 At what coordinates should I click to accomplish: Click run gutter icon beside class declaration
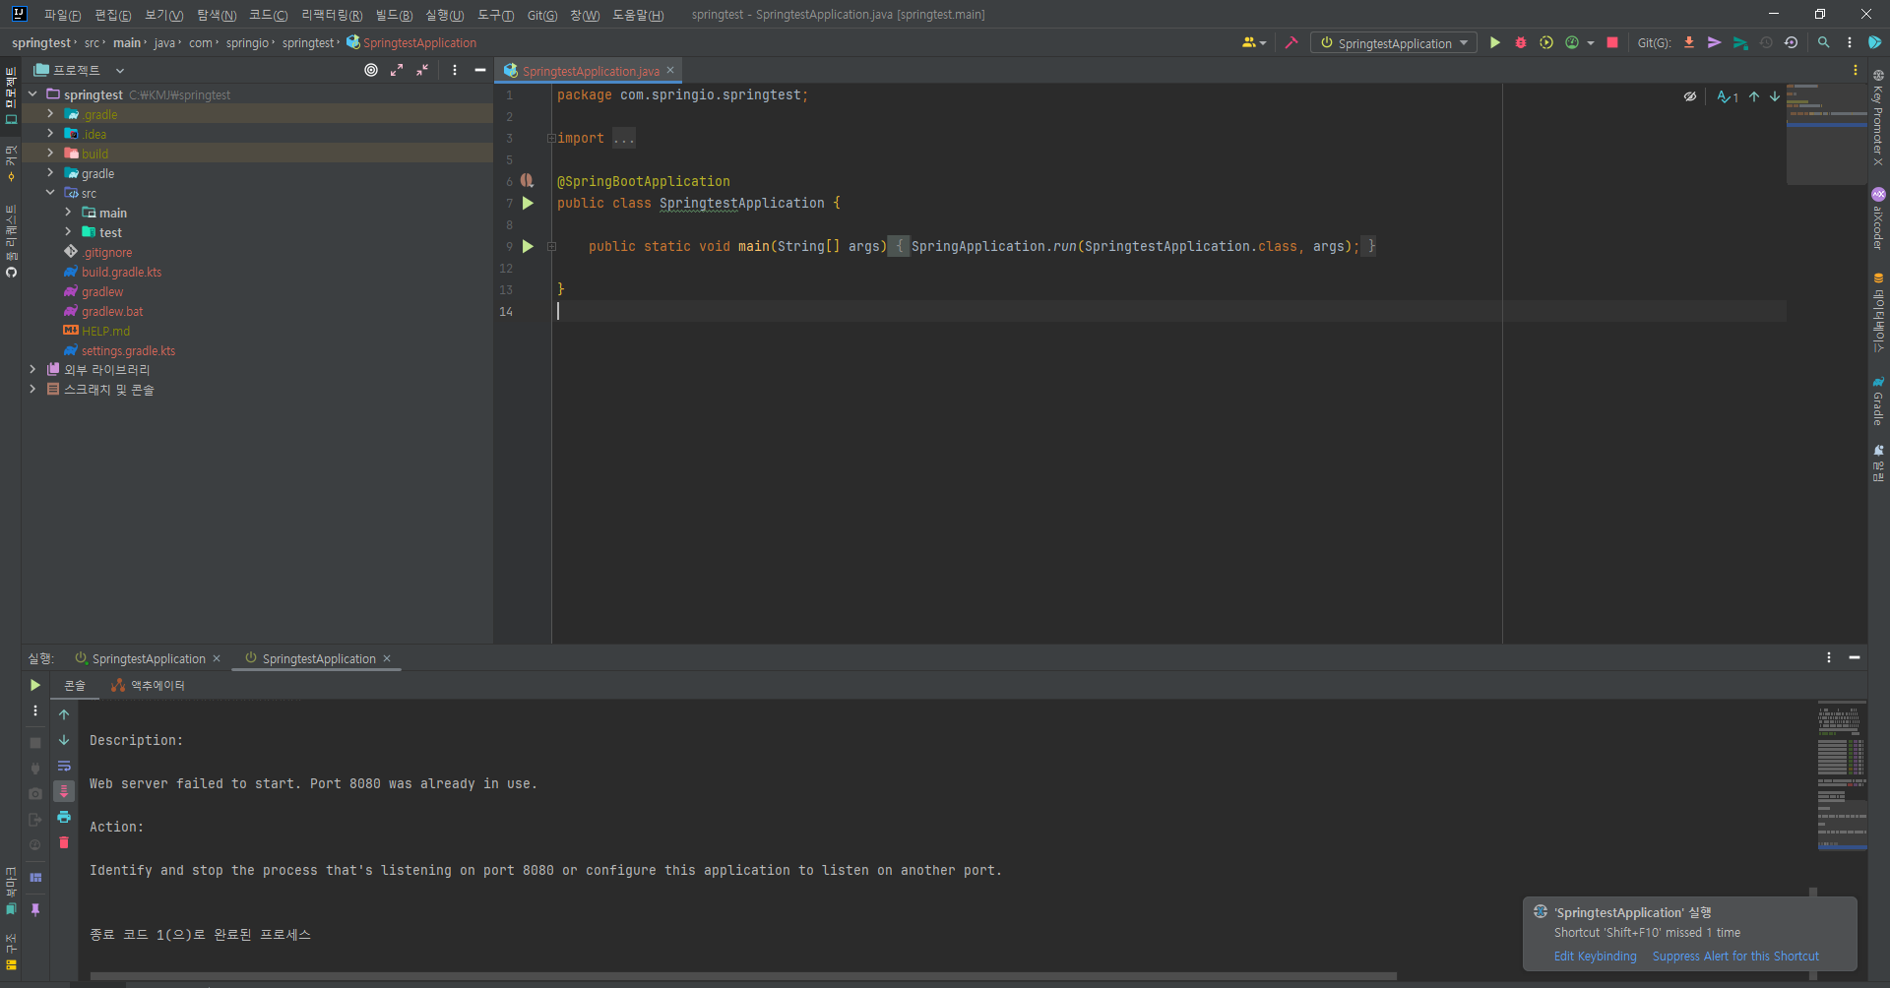coord(528,203)
